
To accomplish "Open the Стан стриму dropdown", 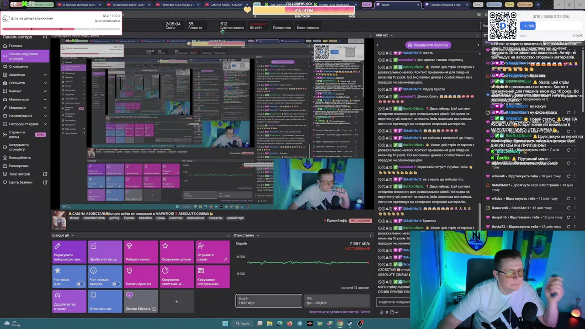I will click(x=246, y=235).
